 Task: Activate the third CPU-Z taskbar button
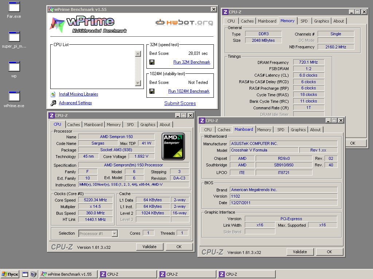pos(247,274)
